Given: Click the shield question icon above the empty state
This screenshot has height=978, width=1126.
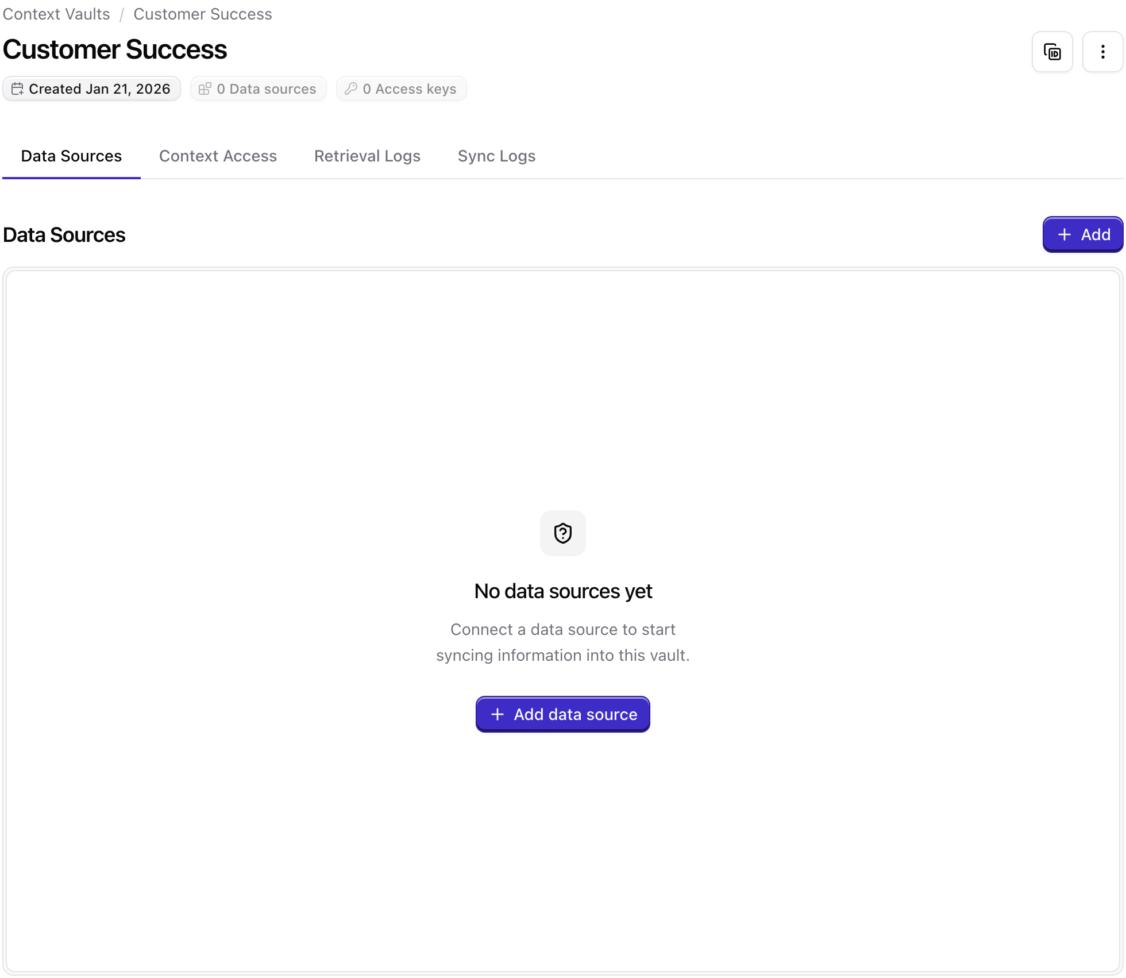Looking at the screenshot, I should [562, 533].
